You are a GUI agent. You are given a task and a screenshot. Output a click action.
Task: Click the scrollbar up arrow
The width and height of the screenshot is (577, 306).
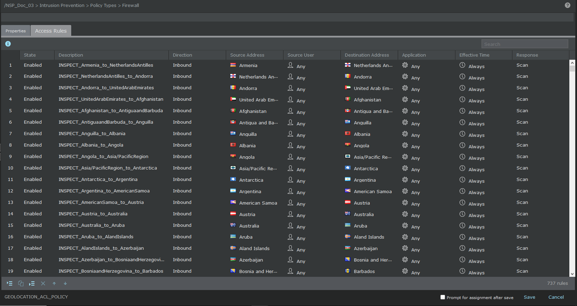click(x=572, y=63)
